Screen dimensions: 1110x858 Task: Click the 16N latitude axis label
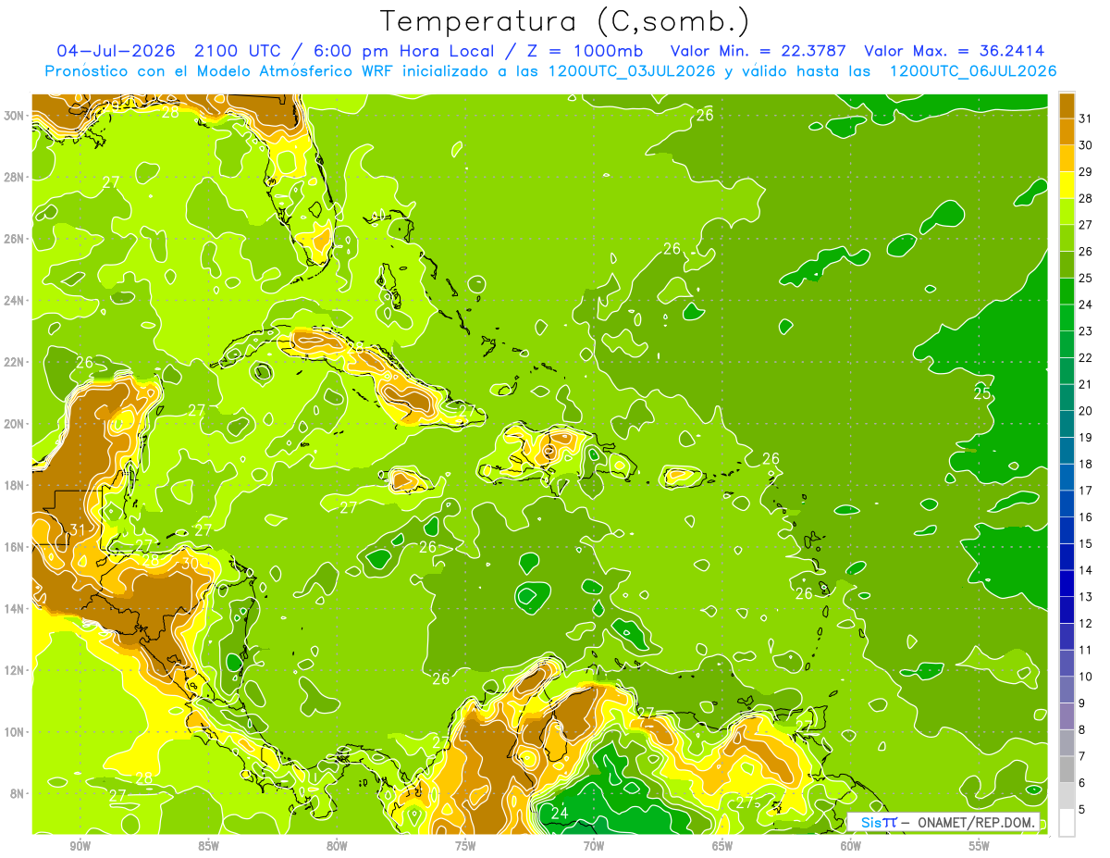point(14,547)
